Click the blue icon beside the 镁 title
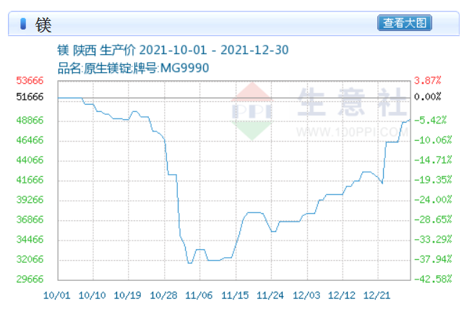This screenshot has height=312, width=464. point(22,24)
